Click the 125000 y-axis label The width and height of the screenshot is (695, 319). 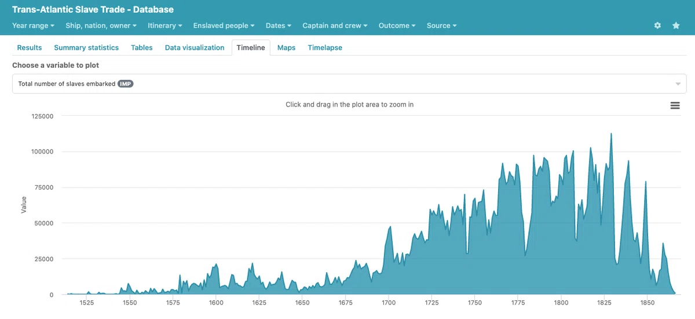point(42,116)
